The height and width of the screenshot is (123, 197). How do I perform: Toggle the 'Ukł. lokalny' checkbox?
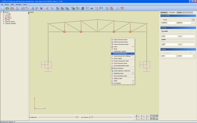(x=162, y=53)
